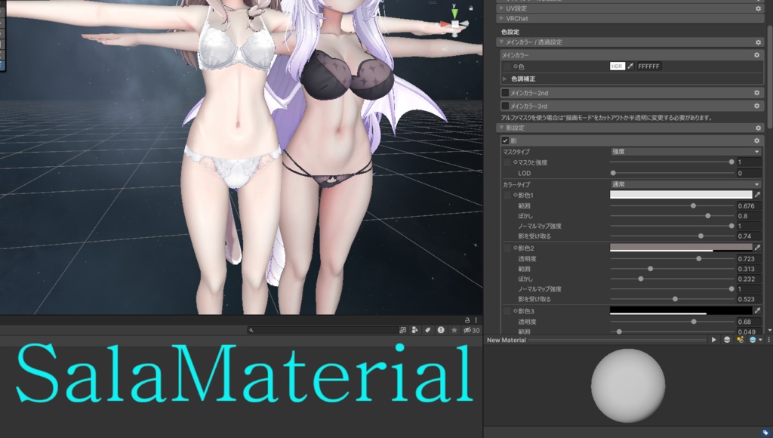Click the FFFFFF hex color field

click(x=648, y=66)
